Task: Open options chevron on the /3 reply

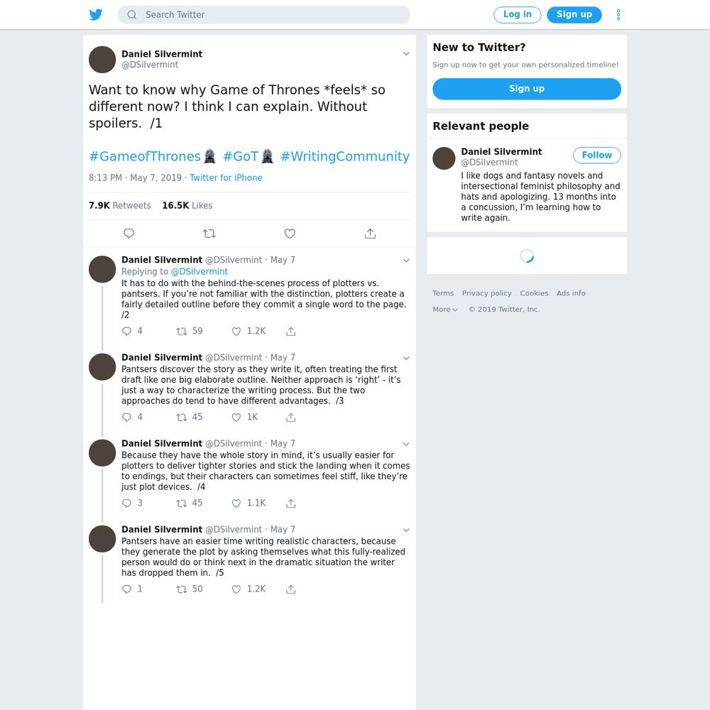Action: (x=406, y=358)
